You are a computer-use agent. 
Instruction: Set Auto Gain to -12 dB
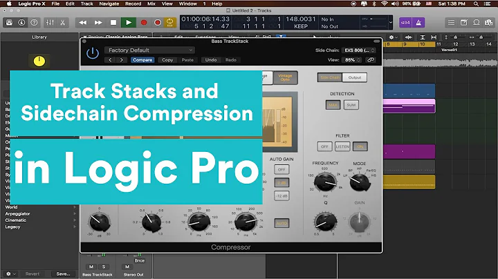pos(282,196)
